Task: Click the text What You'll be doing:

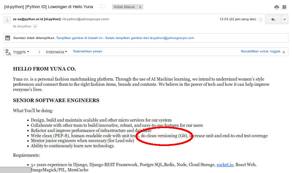Action: pos(33,111)
